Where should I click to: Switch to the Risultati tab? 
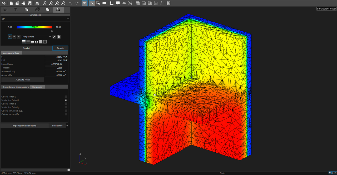27,48
